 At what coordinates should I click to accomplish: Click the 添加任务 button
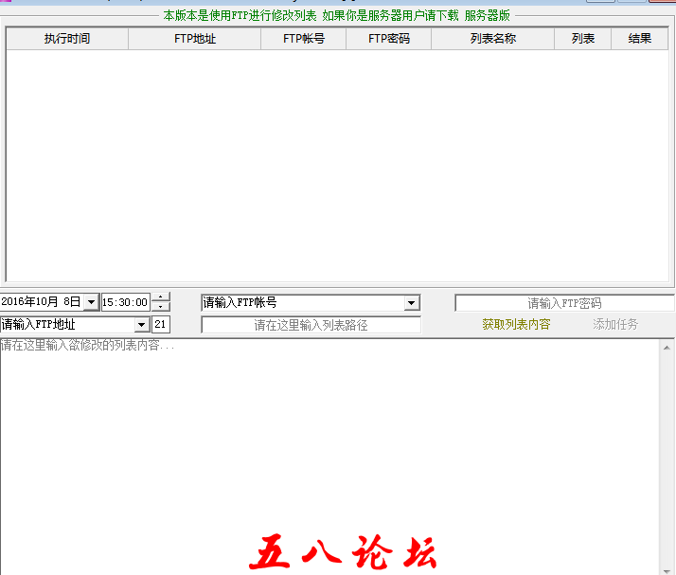coord(615,324)
